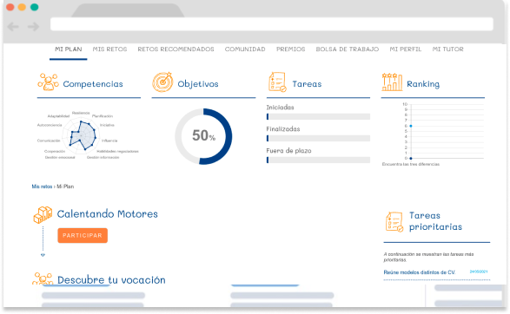
Task: Expand the arrow below Calentando Motores
Action: 43,255
